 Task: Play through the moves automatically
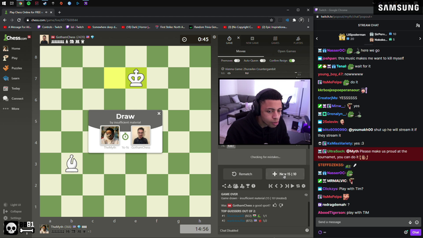[292, 186]
